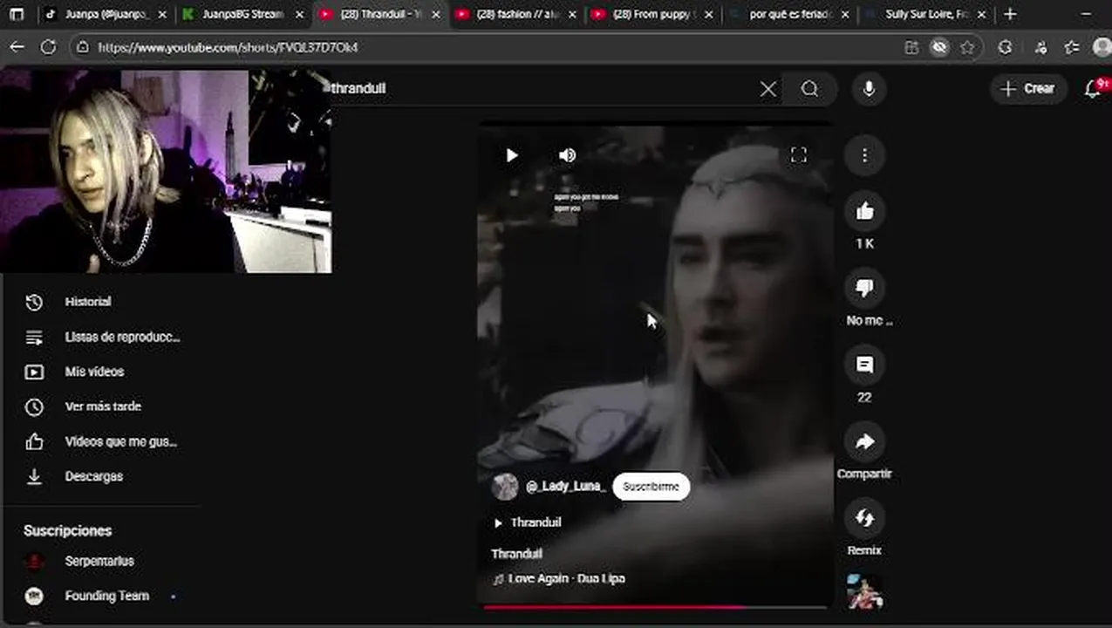Play the Thranduil short video
Viewport: 1112px width, 628px height.
512,155
